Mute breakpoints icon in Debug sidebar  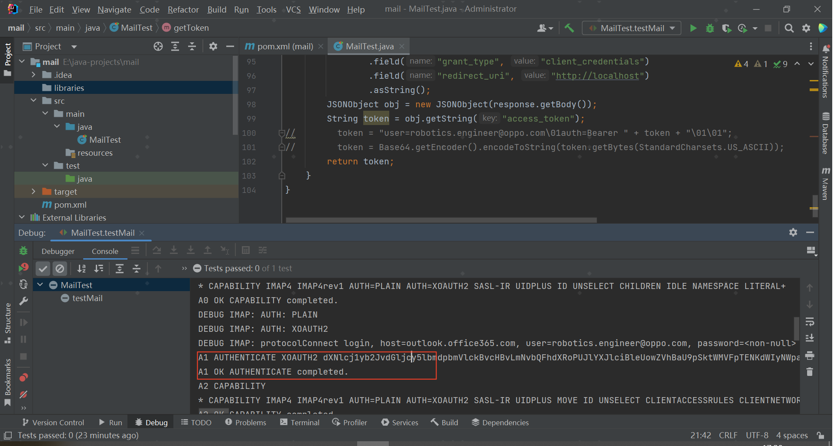pos(23,395)
